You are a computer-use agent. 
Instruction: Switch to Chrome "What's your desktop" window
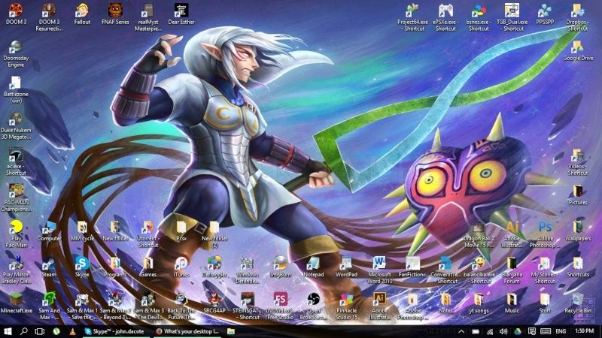[x=187, y=331]
